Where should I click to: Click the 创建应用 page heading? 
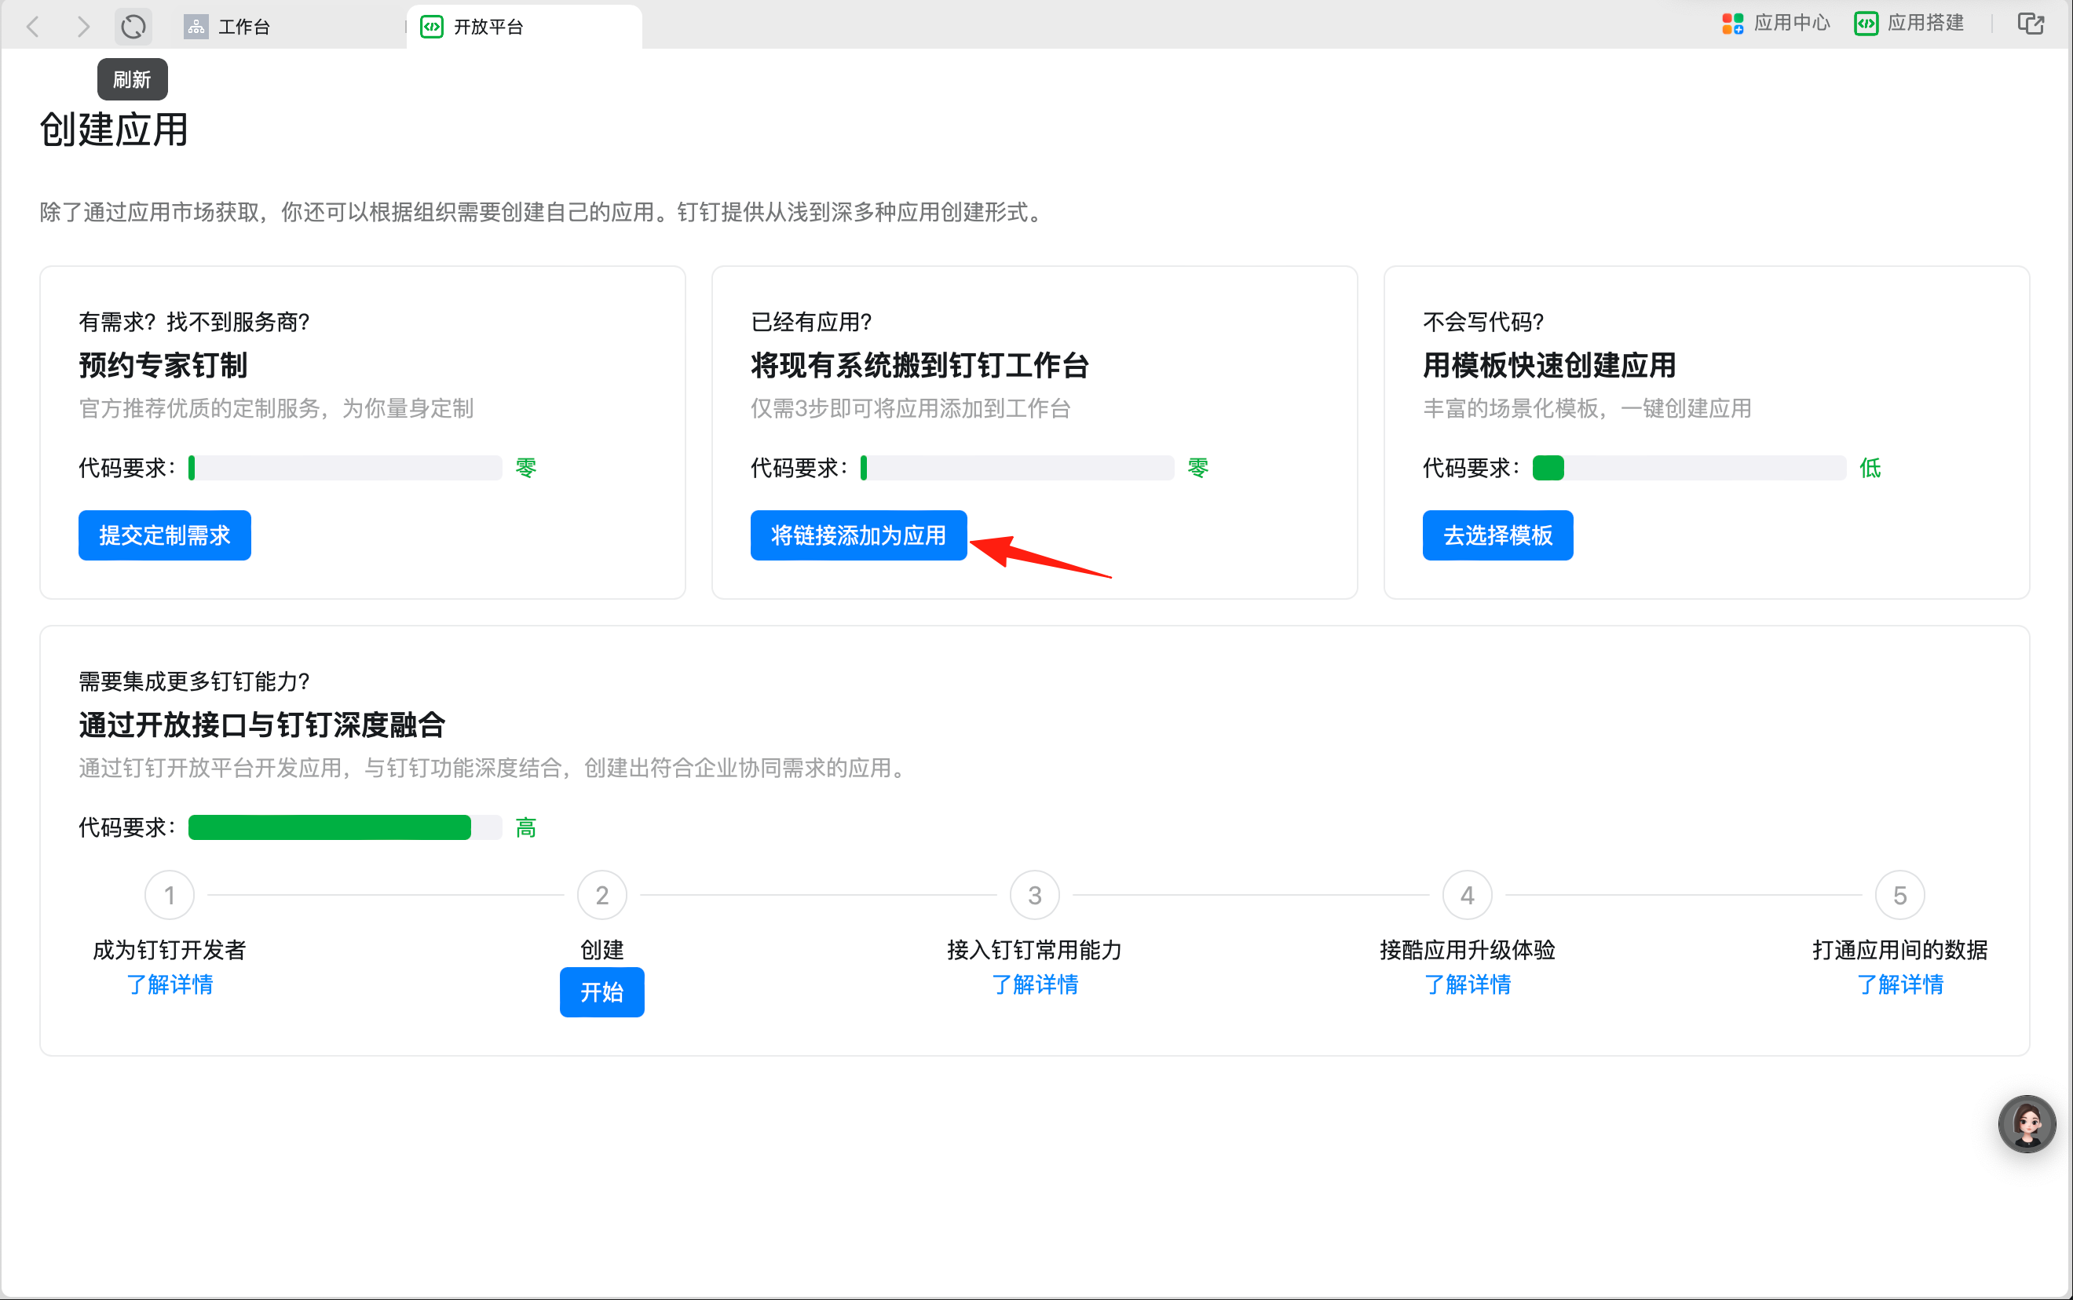pos(114,130)
